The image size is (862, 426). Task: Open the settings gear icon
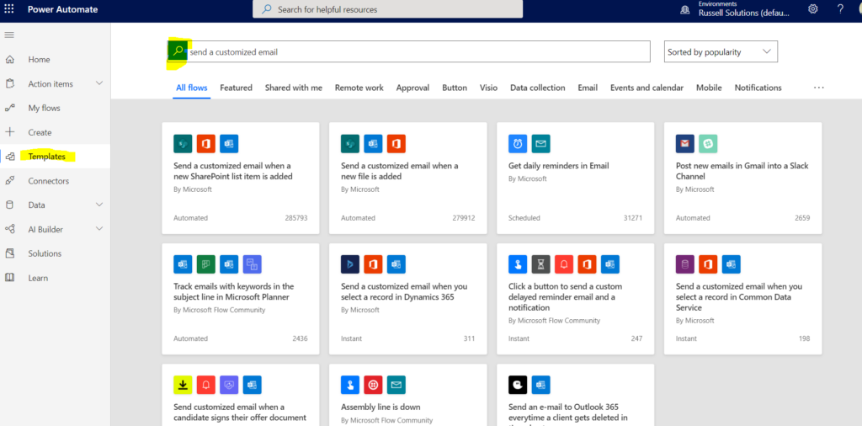tap(812, 8)
